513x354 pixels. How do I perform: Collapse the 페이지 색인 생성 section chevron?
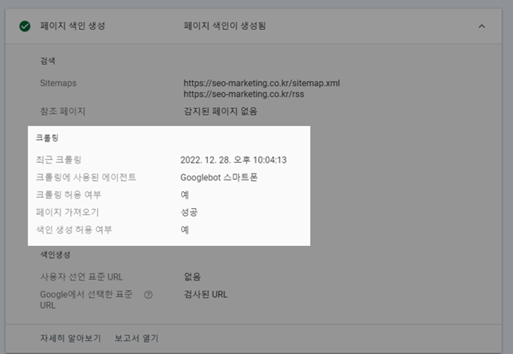[482, 26]
